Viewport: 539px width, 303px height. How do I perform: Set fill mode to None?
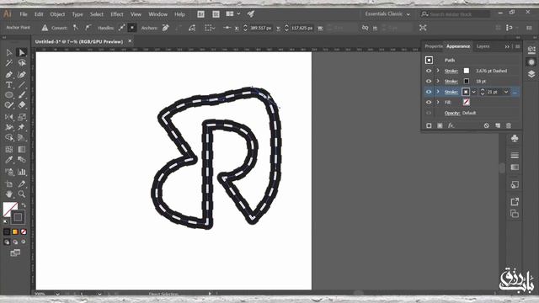click(24, 232)
